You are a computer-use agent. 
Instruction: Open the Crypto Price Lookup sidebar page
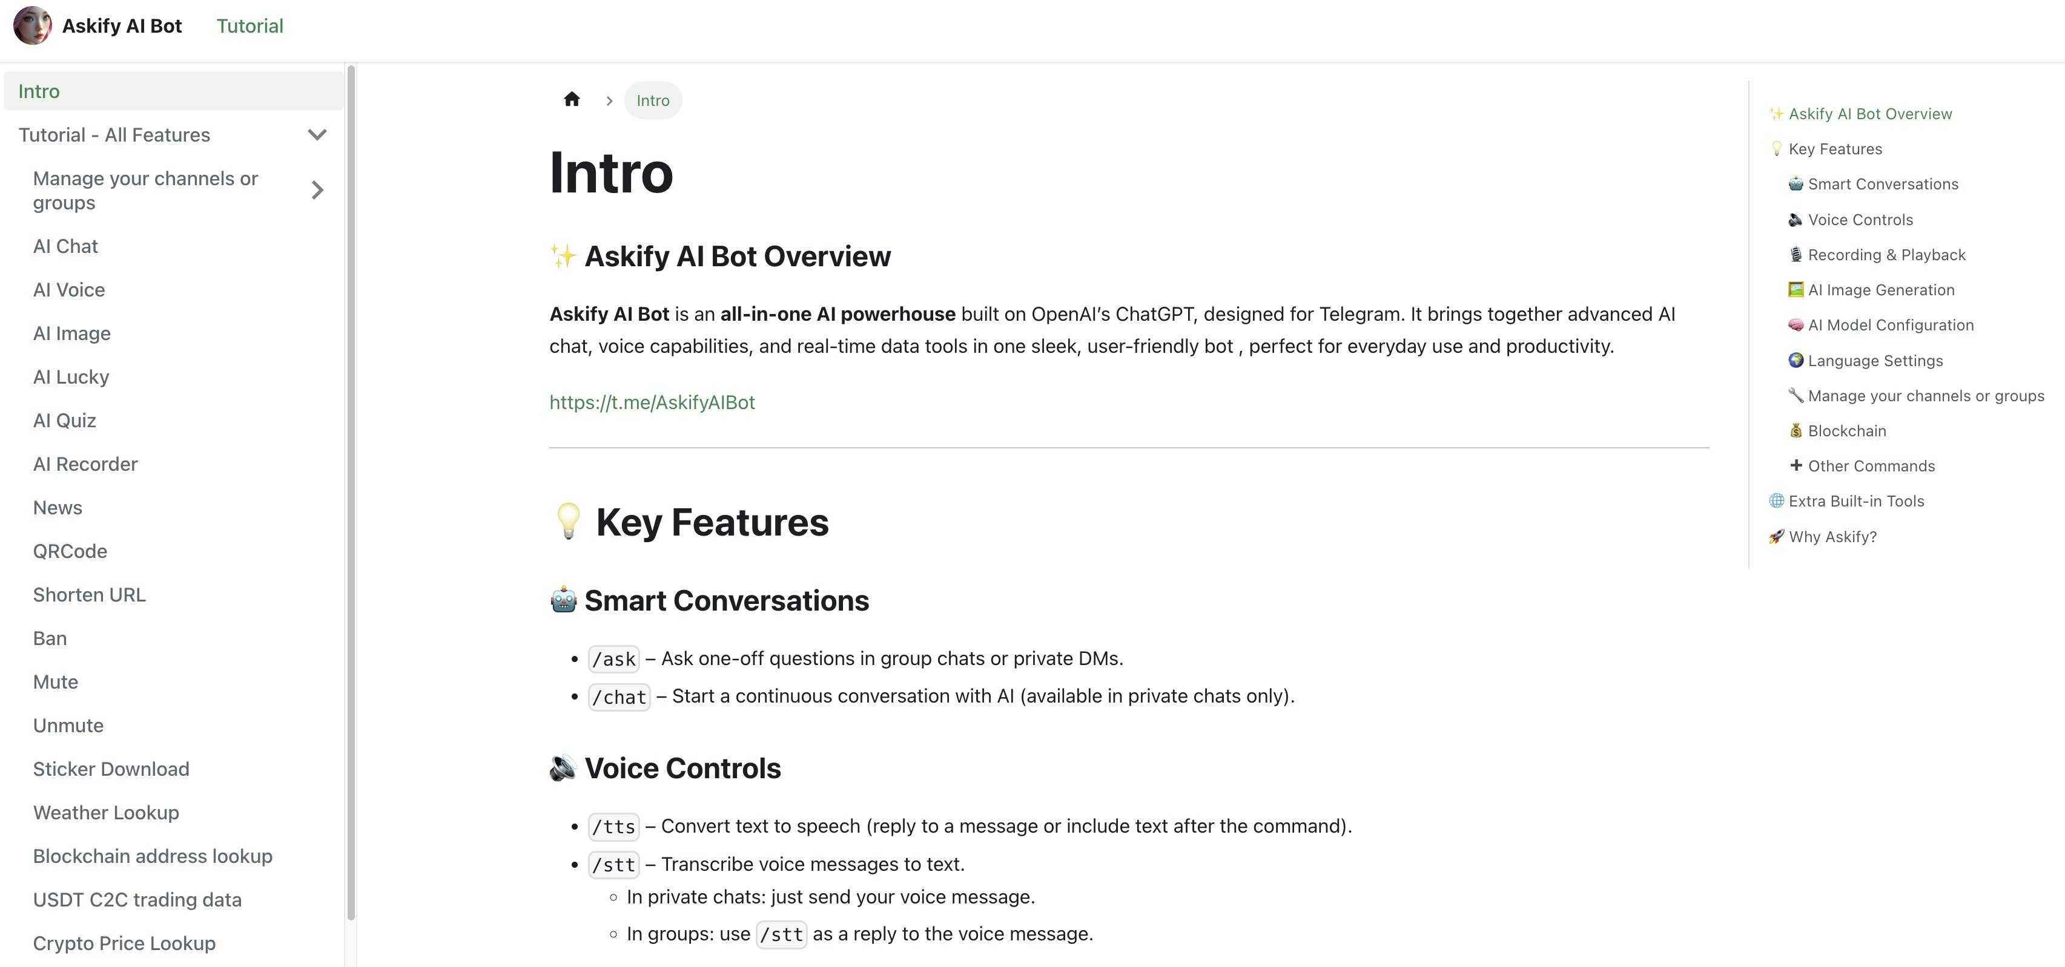tap(124, 943)
